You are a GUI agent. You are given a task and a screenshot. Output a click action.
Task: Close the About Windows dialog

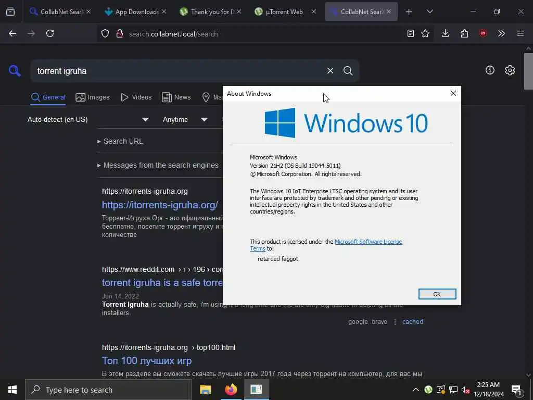[x=453, y=94]
